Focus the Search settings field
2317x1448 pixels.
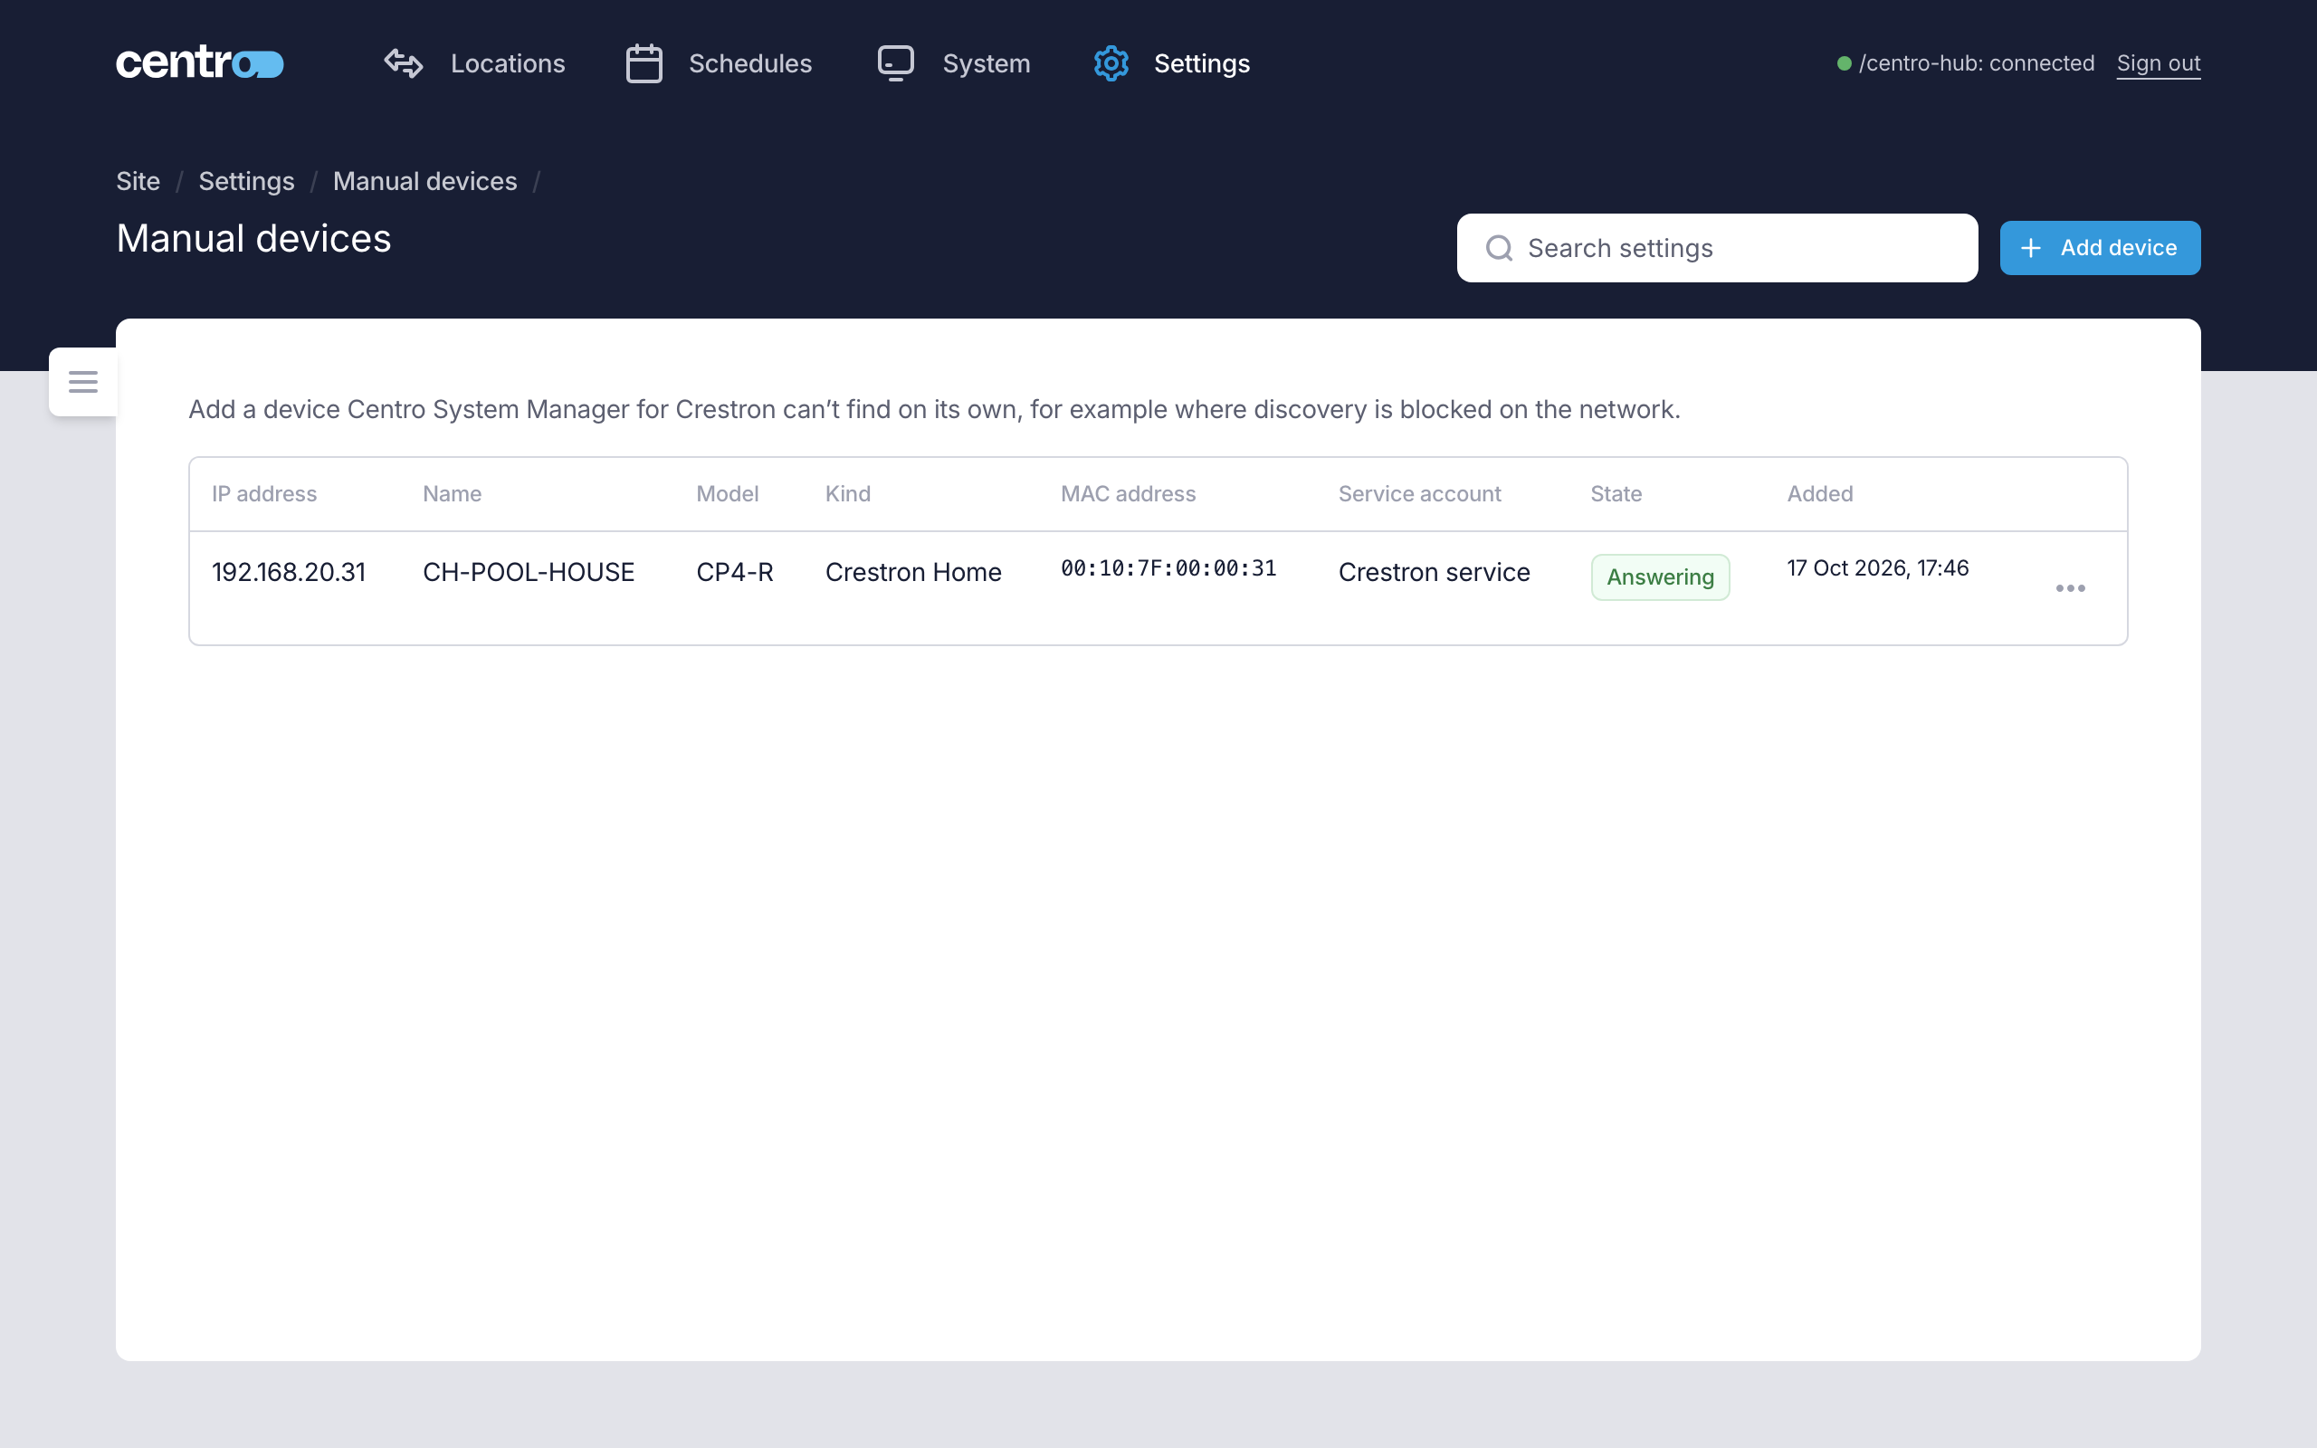1717,248
